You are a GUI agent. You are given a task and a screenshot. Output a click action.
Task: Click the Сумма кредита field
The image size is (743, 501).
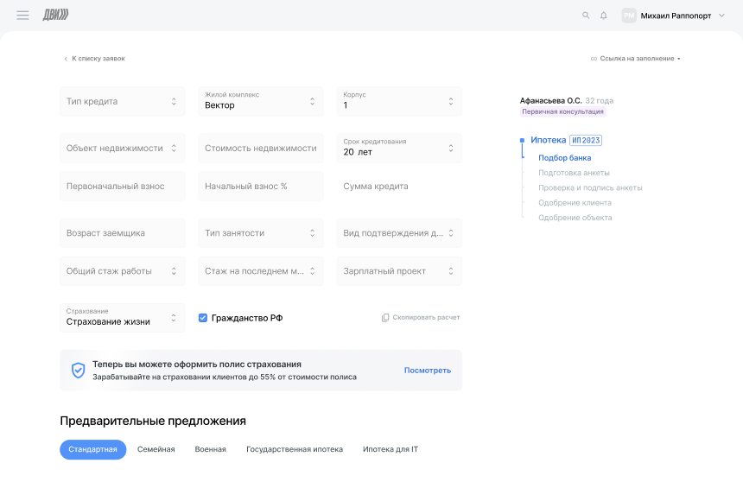tap(399, 187)
